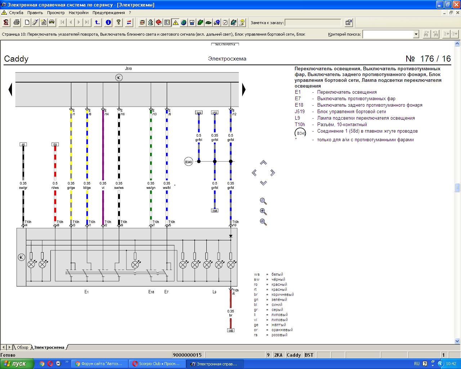Click the yellow warning triangle toolbar button
Screen dimensions: 461x369
click(x=175, y=22)
